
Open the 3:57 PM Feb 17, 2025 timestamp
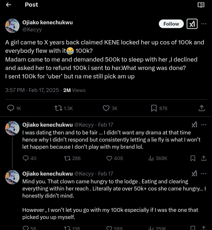(x=32, y=90)
